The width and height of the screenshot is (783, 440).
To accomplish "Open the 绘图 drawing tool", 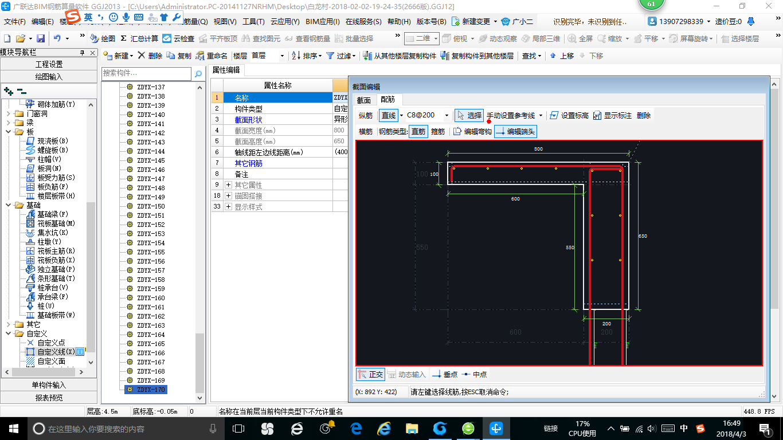I will 103,38.
